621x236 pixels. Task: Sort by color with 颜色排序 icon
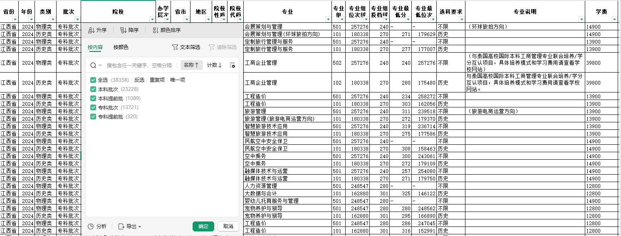156,30
